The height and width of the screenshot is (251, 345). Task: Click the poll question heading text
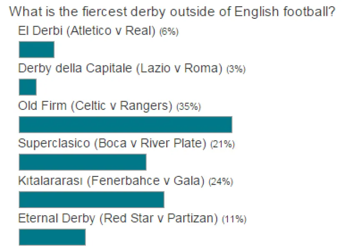coord(172,12)
